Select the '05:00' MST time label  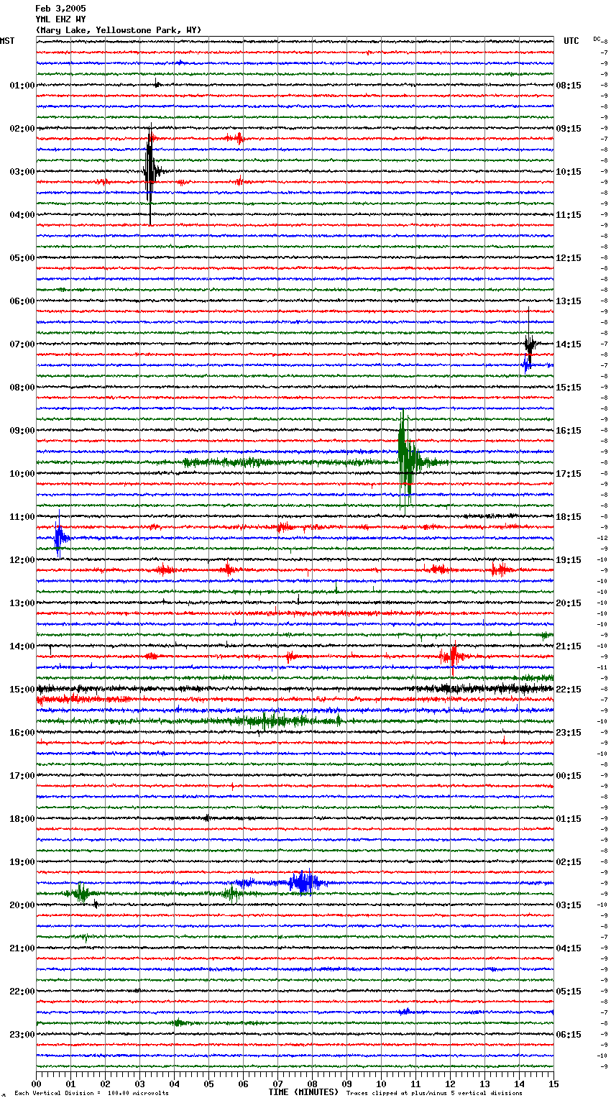click(x=22, y=258)
